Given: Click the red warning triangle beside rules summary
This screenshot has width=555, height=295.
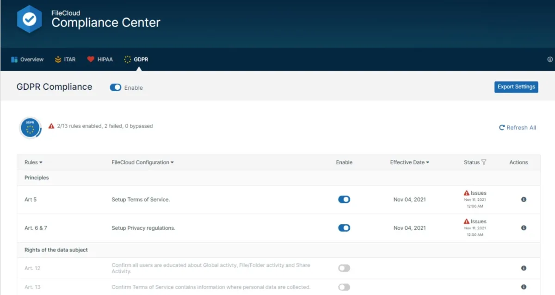Looking at the screenshot, I should 51,126.
